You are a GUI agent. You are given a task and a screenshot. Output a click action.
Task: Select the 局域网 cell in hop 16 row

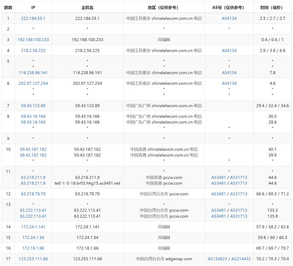[x=164, y=248]
